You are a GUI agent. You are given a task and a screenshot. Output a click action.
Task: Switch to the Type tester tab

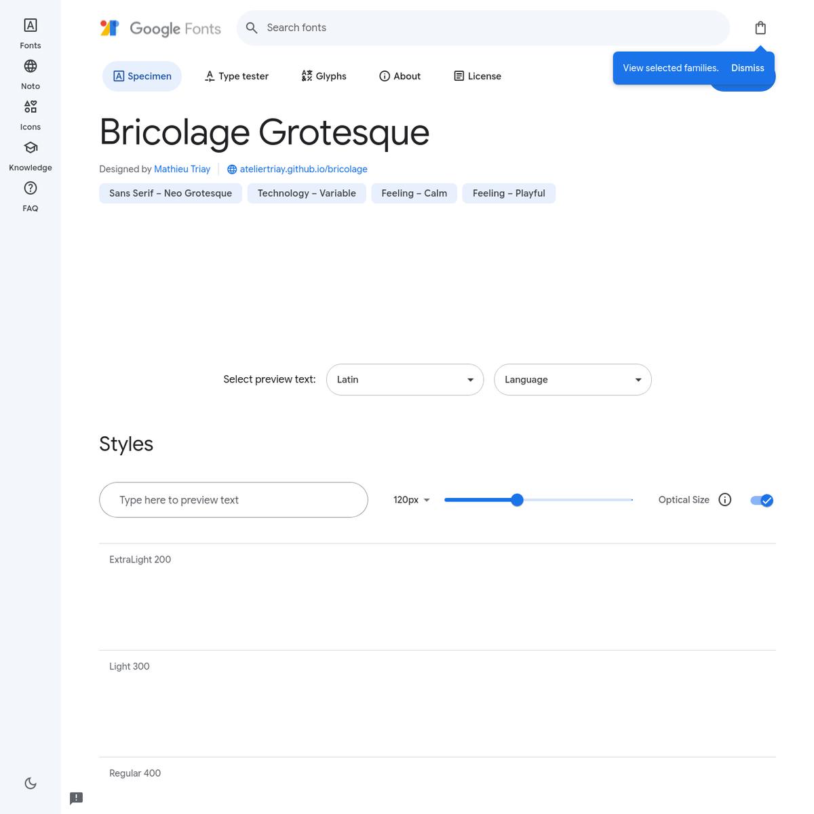coord(237,77)
